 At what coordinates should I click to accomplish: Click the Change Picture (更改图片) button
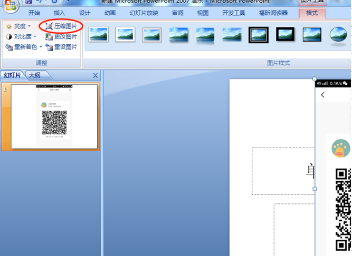[x=61, y=36]
